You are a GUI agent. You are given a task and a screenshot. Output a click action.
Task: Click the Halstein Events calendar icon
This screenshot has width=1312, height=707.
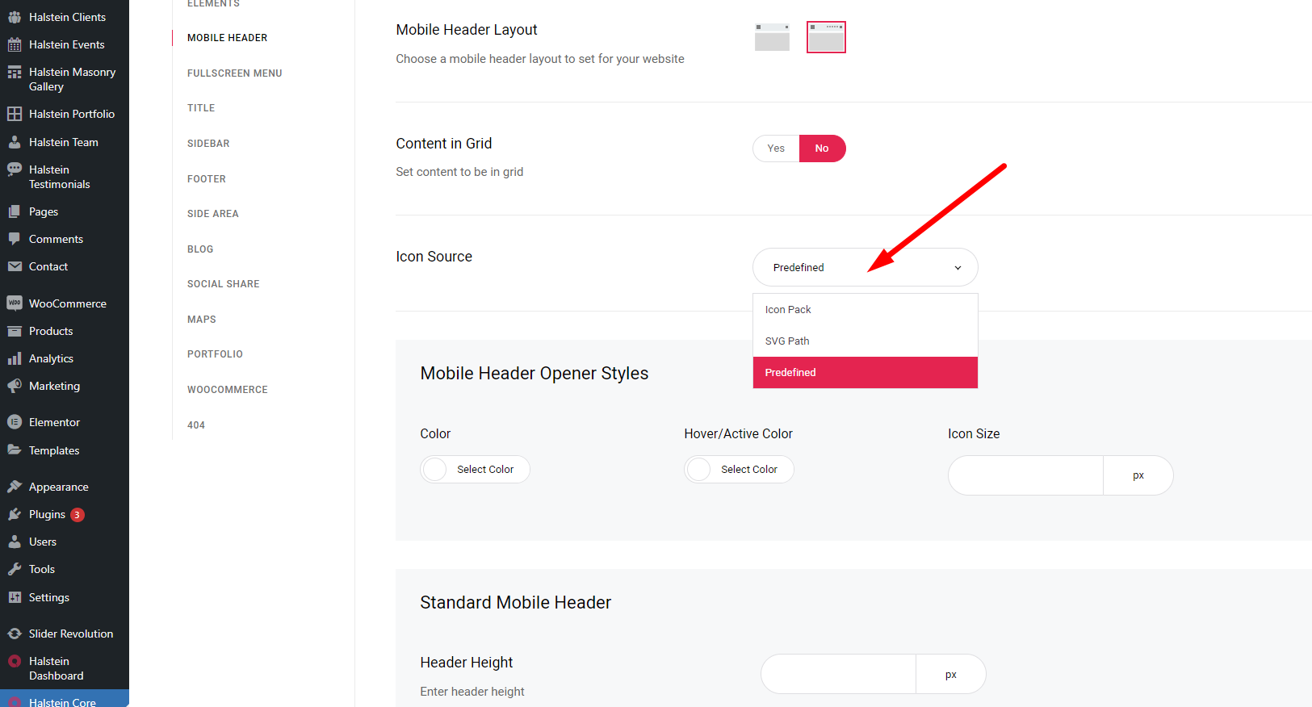[15, 44]
